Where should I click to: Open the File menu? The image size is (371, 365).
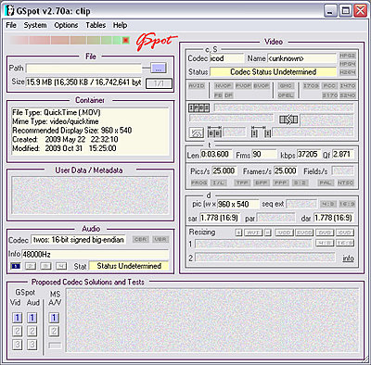tap(11, 25)
